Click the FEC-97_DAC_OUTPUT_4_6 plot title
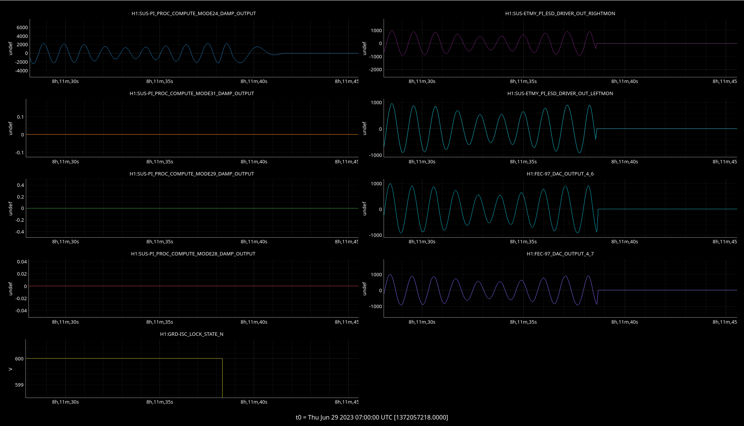Viewport: 744px width, 426px height. (x=560, y=174)
